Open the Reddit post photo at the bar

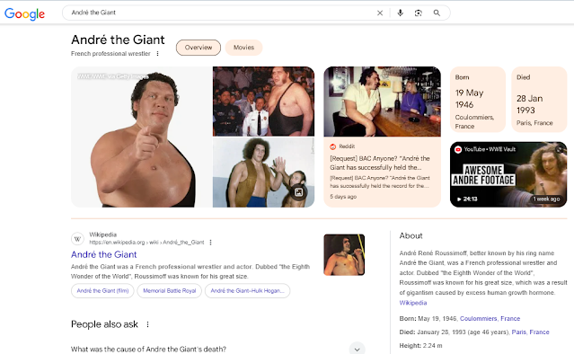[382, 102]
